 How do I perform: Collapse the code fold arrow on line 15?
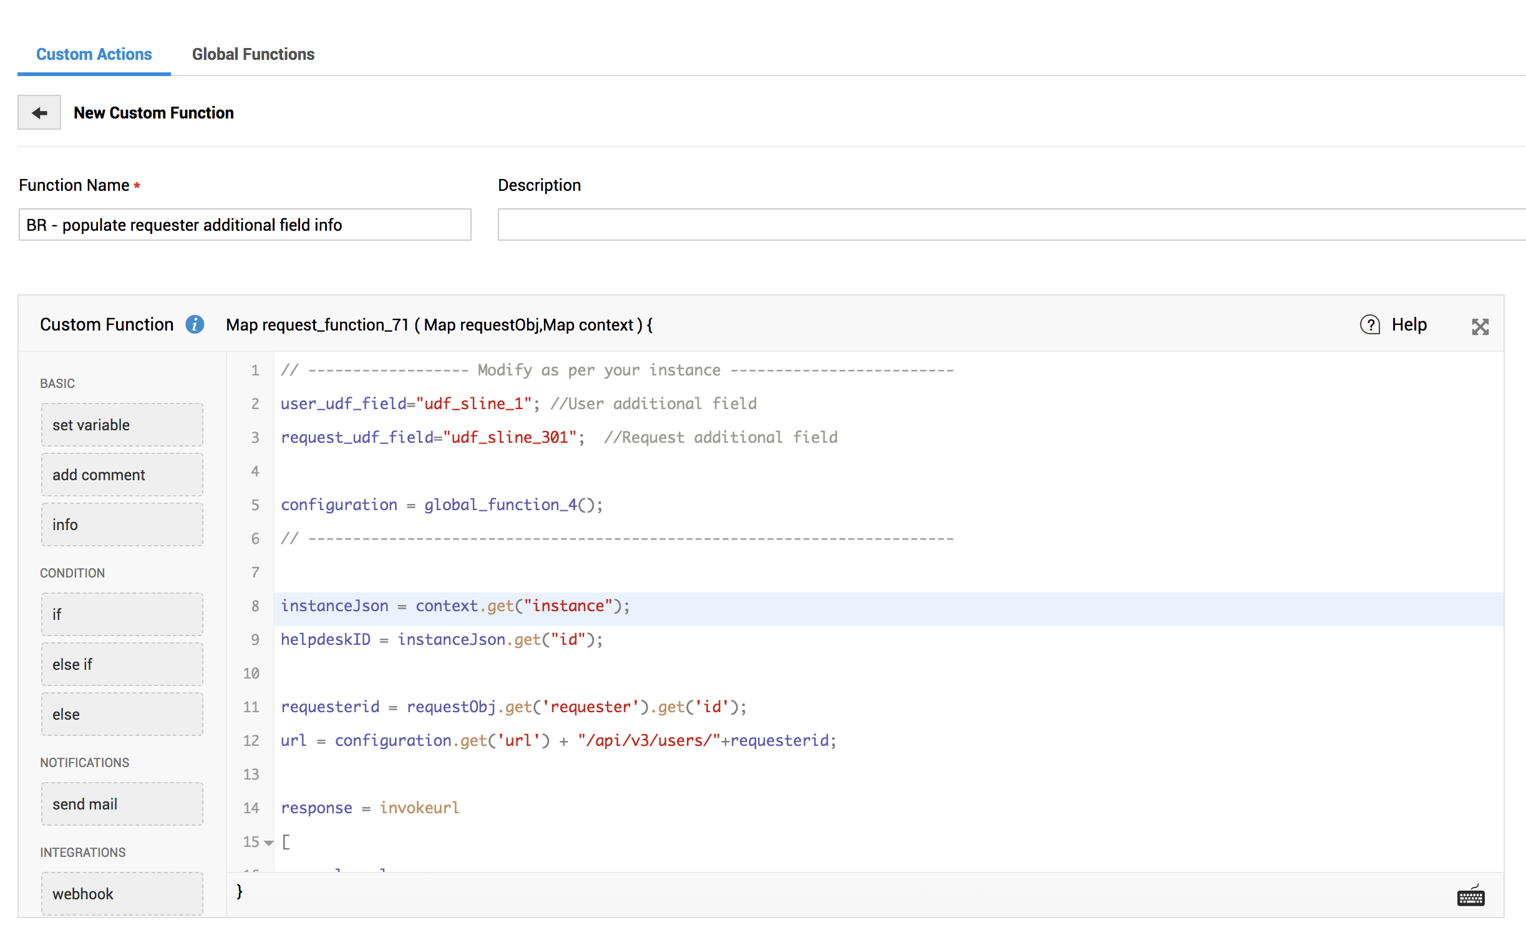(269, 843)
